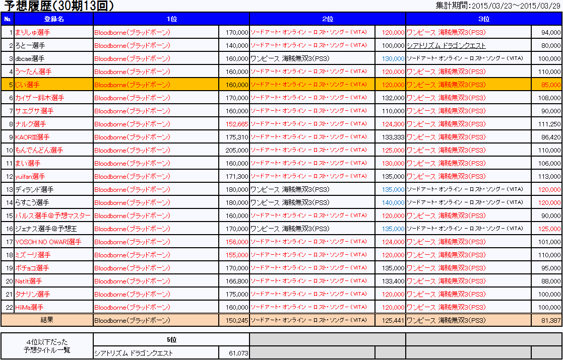Click the No. column header
The image size is (563, 360).
tap(8, 19)
